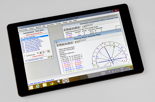Open the Parameters menu
Screen dimensions: 155x102
[x=51, y=25]
